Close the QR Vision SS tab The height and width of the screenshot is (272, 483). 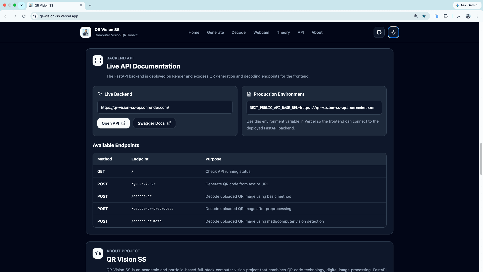(x=81, y=5)
